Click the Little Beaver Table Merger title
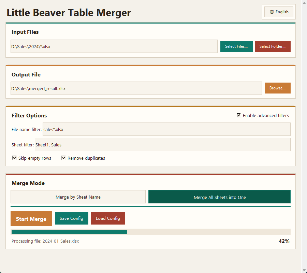Viewport: 307px width, 273px height. point(69,13)
